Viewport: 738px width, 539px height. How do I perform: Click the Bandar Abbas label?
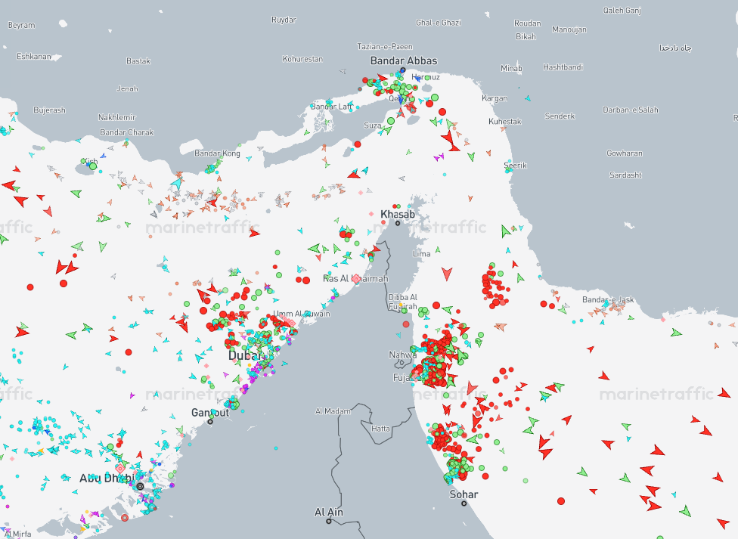[x=404, y=60]
